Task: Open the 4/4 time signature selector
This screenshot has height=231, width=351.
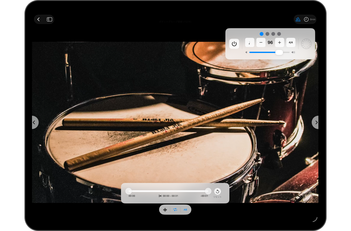Action: pyautogui.click(x=291, y=42)
